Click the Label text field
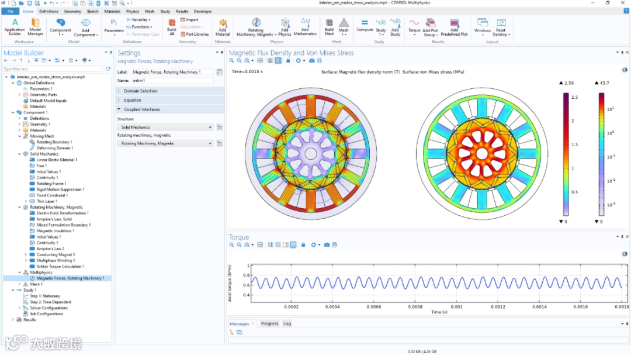This screenshot has height=355, width=631. click(172, 72)
